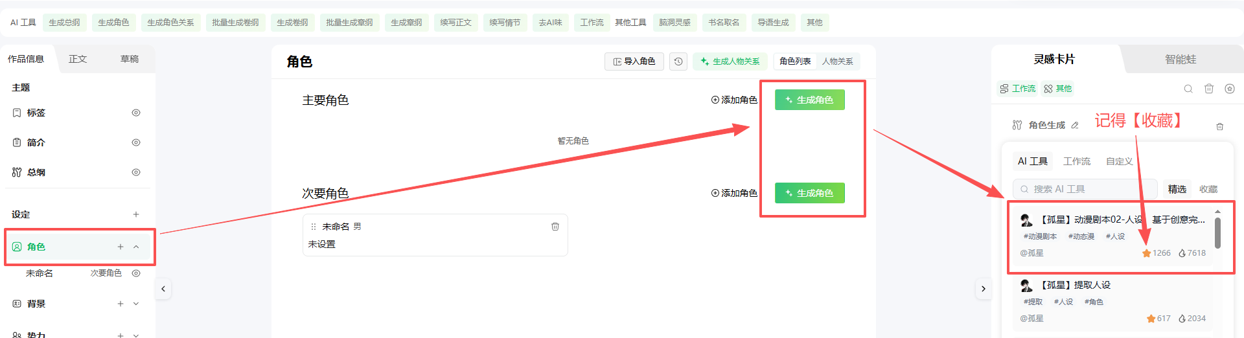The height and width of the screenshot is (338, 1244).
Task: Add a new 背景 with plus icon
Action: pos(121,304)
